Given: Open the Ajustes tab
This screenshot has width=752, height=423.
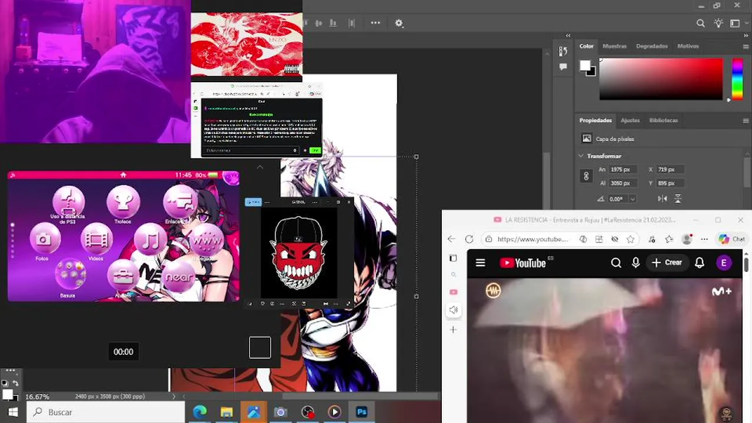Looking at the screenshot, I should pos(630,120).
